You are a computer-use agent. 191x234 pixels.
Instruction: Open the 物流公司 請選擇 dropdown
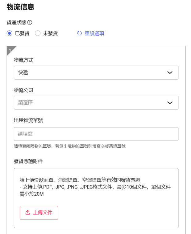(x=96, y=103)
